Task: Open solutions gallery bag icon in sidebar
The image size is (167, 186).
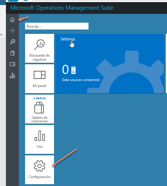Action: pyautogui.click(x=12, y=53)
